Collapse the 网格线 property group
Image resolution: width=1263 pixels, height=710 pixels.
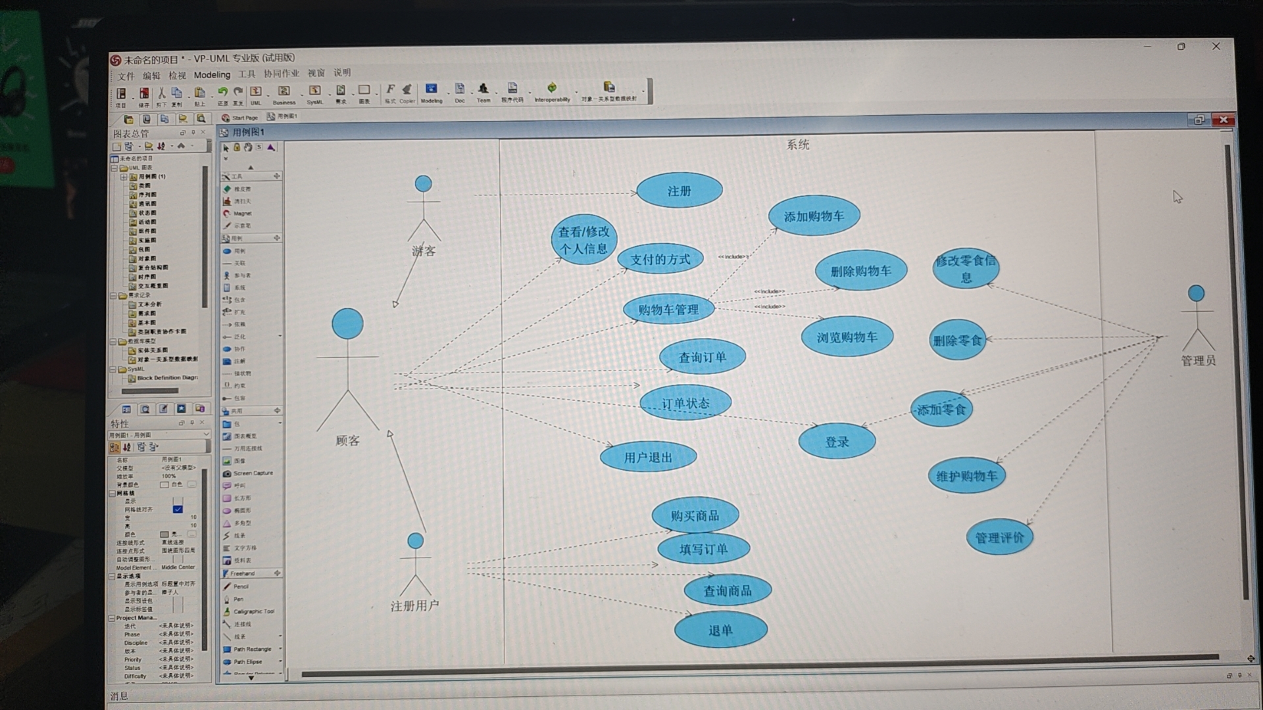[x=112, y=493]
